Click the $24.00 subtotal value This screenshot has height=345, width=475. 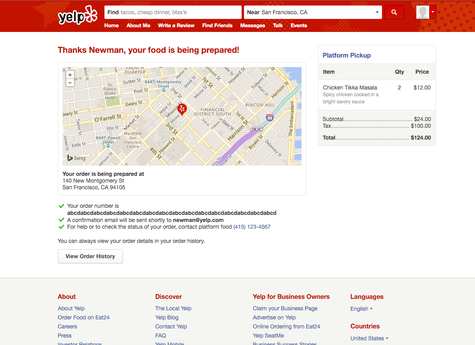pyautogui.click(x=423, y=119)
